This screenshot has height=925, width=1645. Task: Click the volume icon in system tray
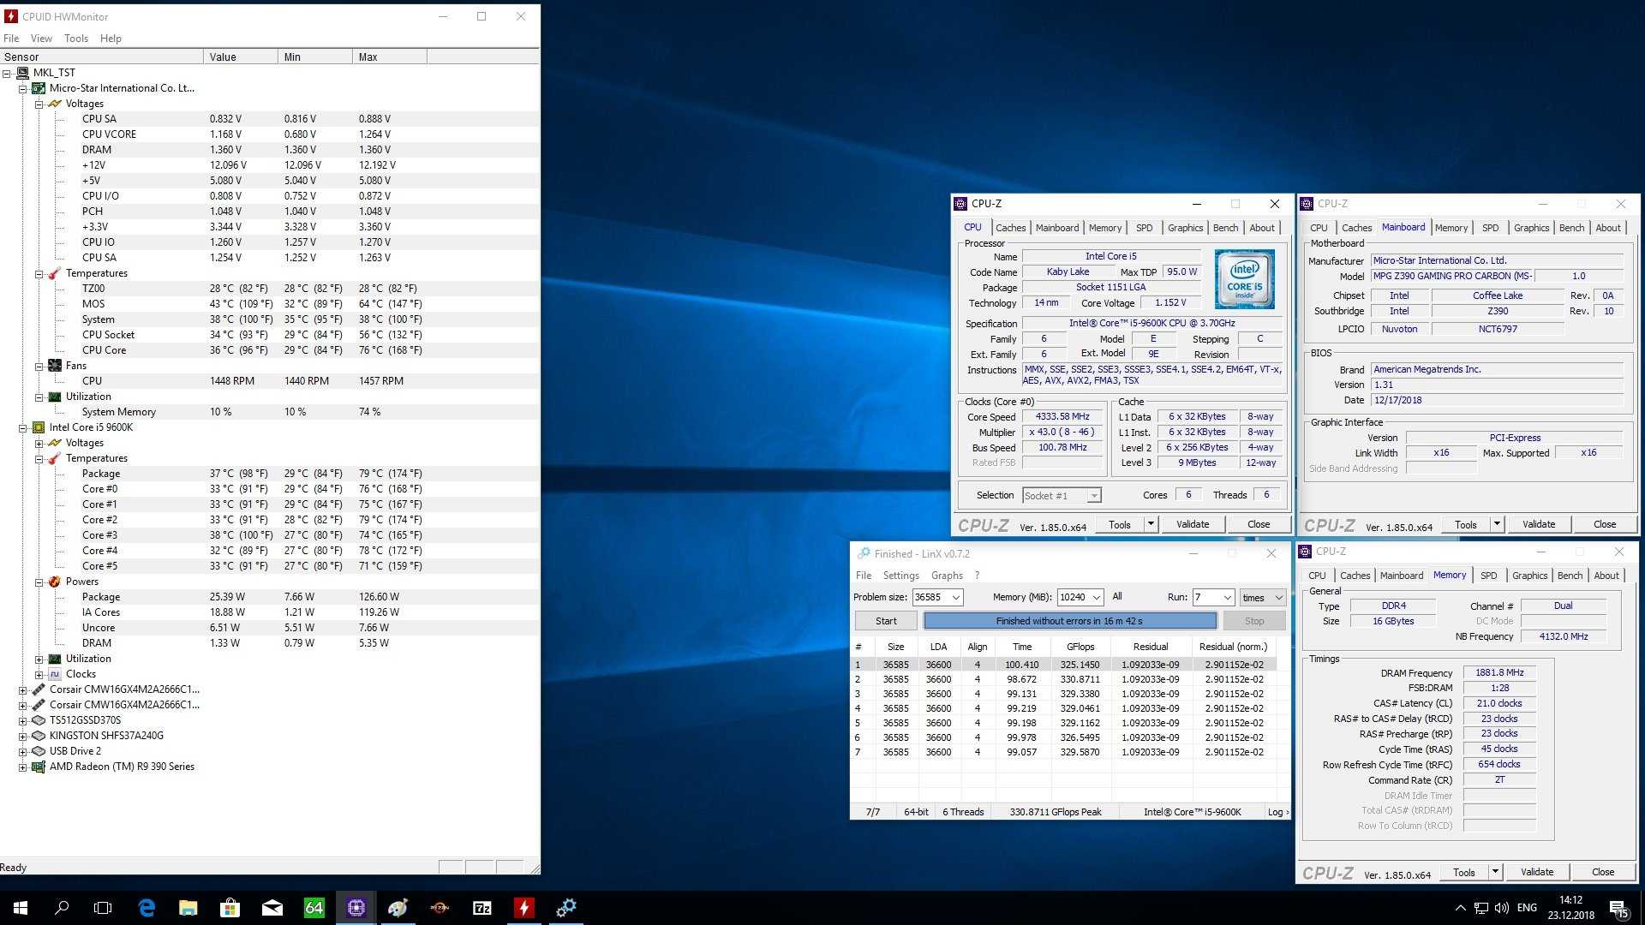[x=1501, y=908]
